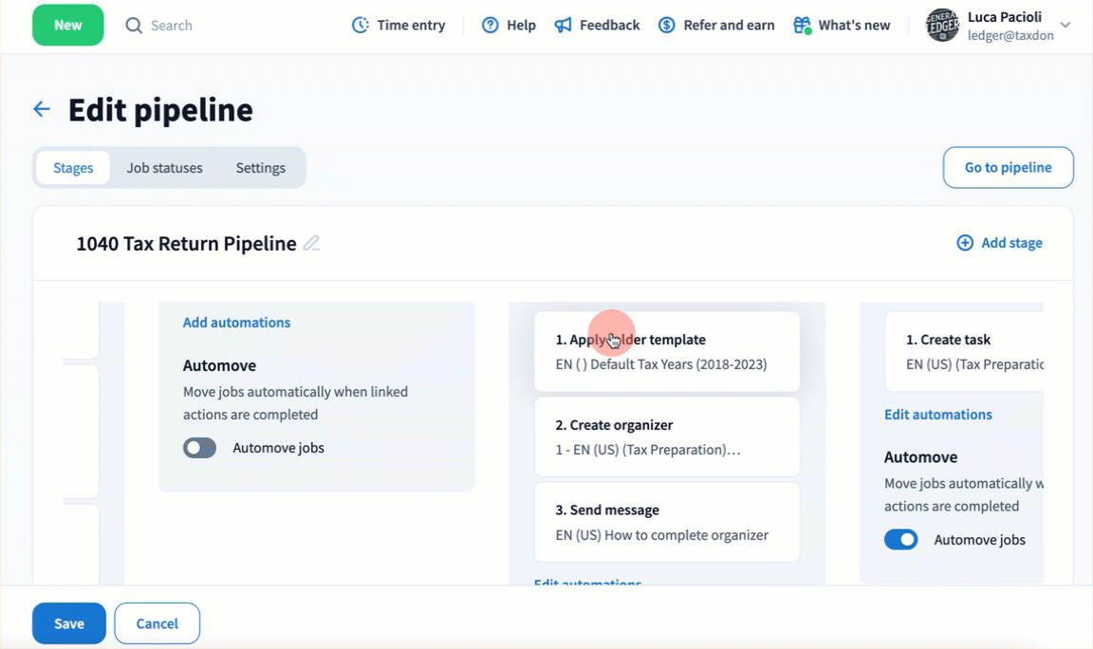
Task: Click the Save button
Action: point(69,623)
